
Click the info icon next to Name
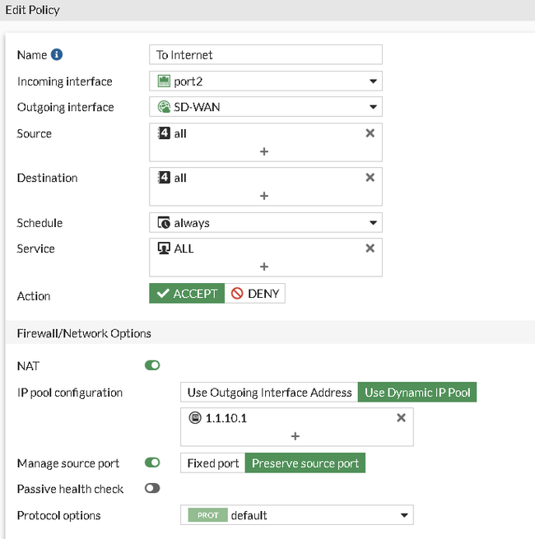[x=57, y=55]
